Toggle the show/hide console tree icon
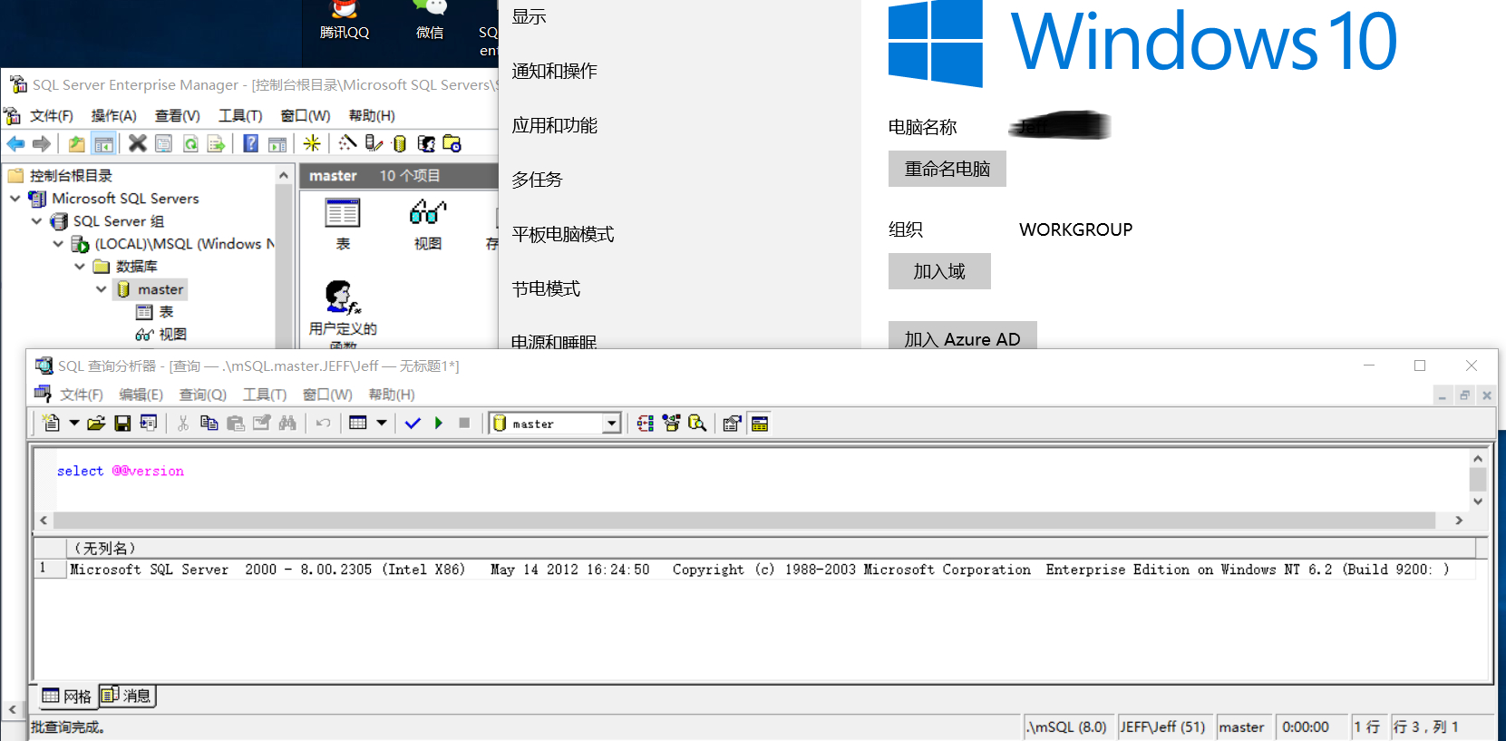This screenshot has width=1506, height=741. [104, 143]
